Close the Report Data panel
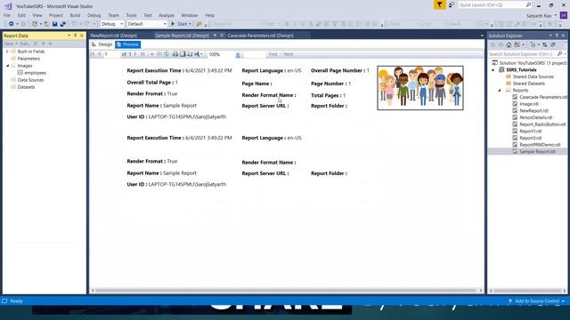Screen dimensions: 570x320 tap(82, 36)
